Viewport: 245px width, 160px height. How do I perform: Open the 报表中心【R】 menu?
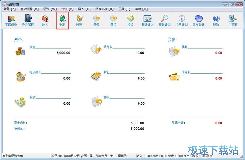(105, 9)
